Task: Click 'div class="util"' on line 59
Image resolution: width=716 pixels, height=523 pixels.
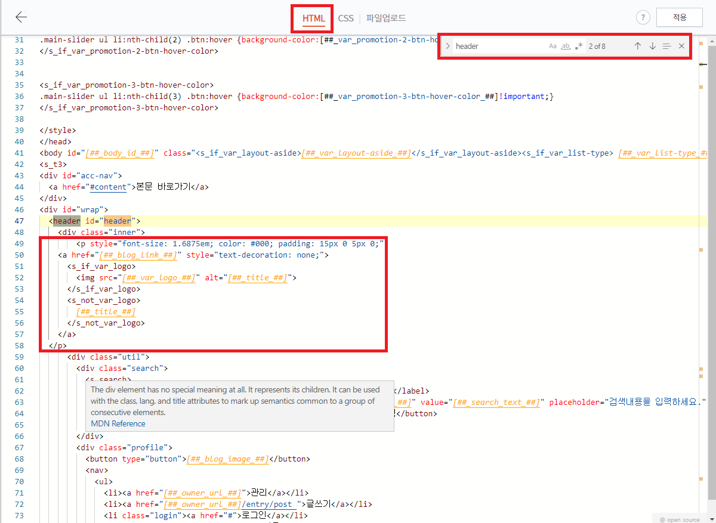Action: point(108,357)
